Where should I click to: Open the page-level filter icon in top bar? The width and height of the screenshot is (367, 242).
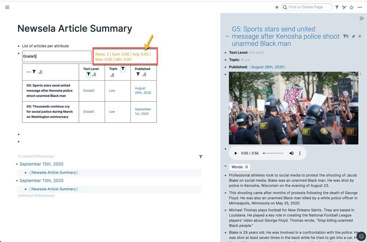point(337,7)
